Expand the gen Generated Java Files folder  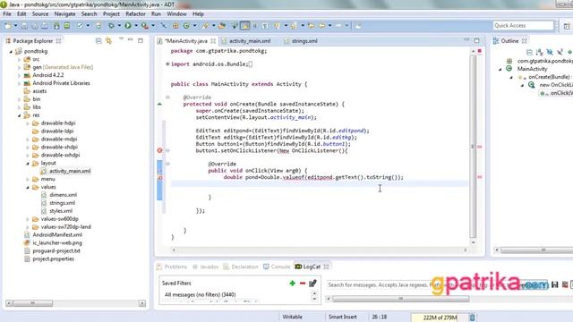coord(20,68)
